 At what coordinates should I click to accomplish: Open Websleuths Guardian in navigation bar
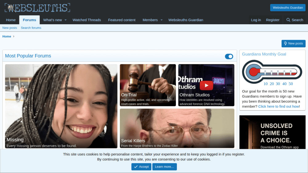186,20
